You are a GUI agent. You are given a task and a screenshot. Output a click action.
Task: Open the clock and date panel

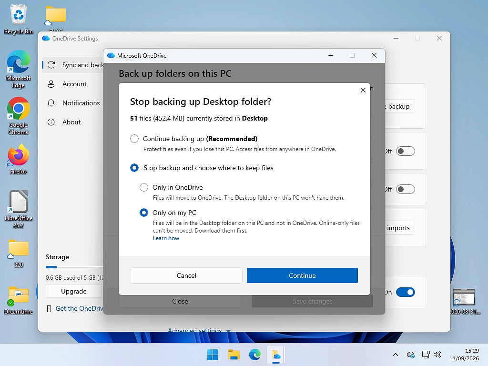(x=464, y=355)
